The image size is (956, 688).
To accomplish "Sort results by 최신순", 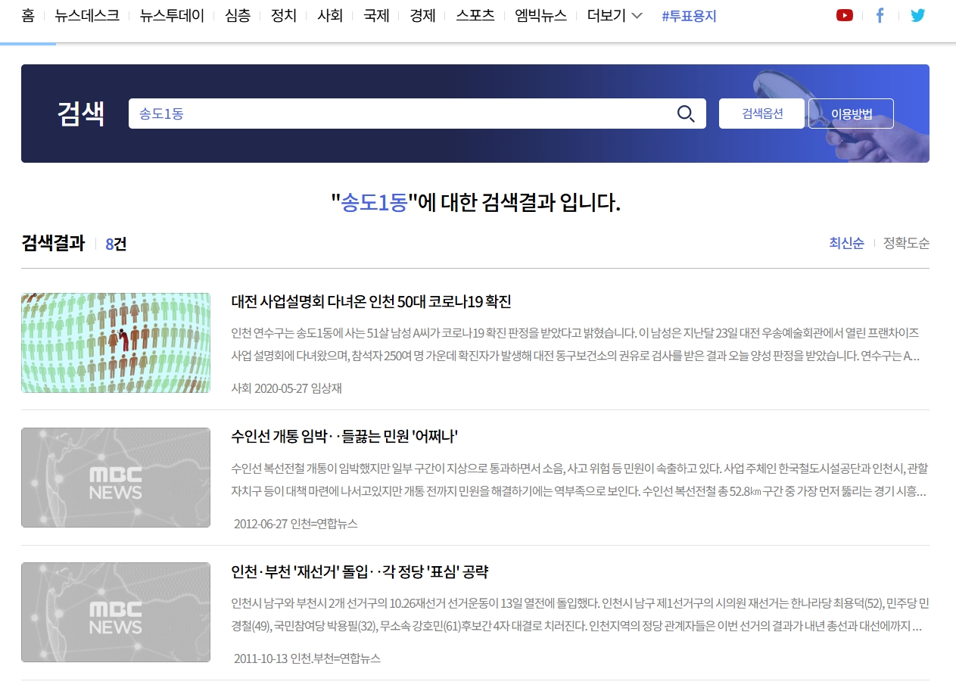I will click(x=846, y=243).
